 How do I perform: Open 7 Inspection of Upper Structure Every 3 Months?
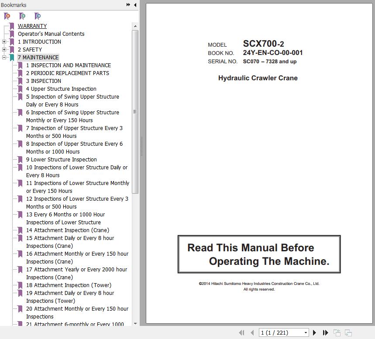74,132
